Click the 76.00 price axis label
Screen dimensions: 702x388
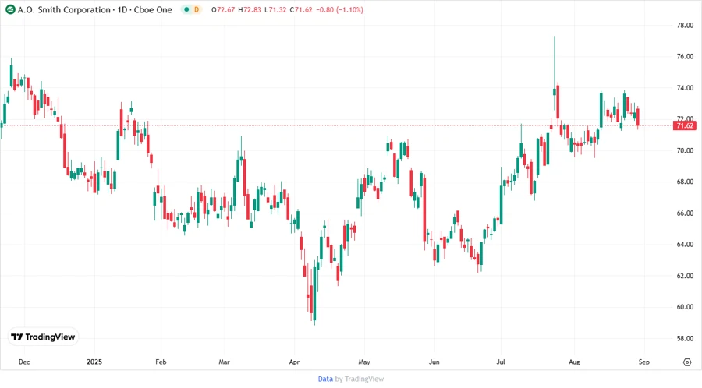tap(685, 56)
